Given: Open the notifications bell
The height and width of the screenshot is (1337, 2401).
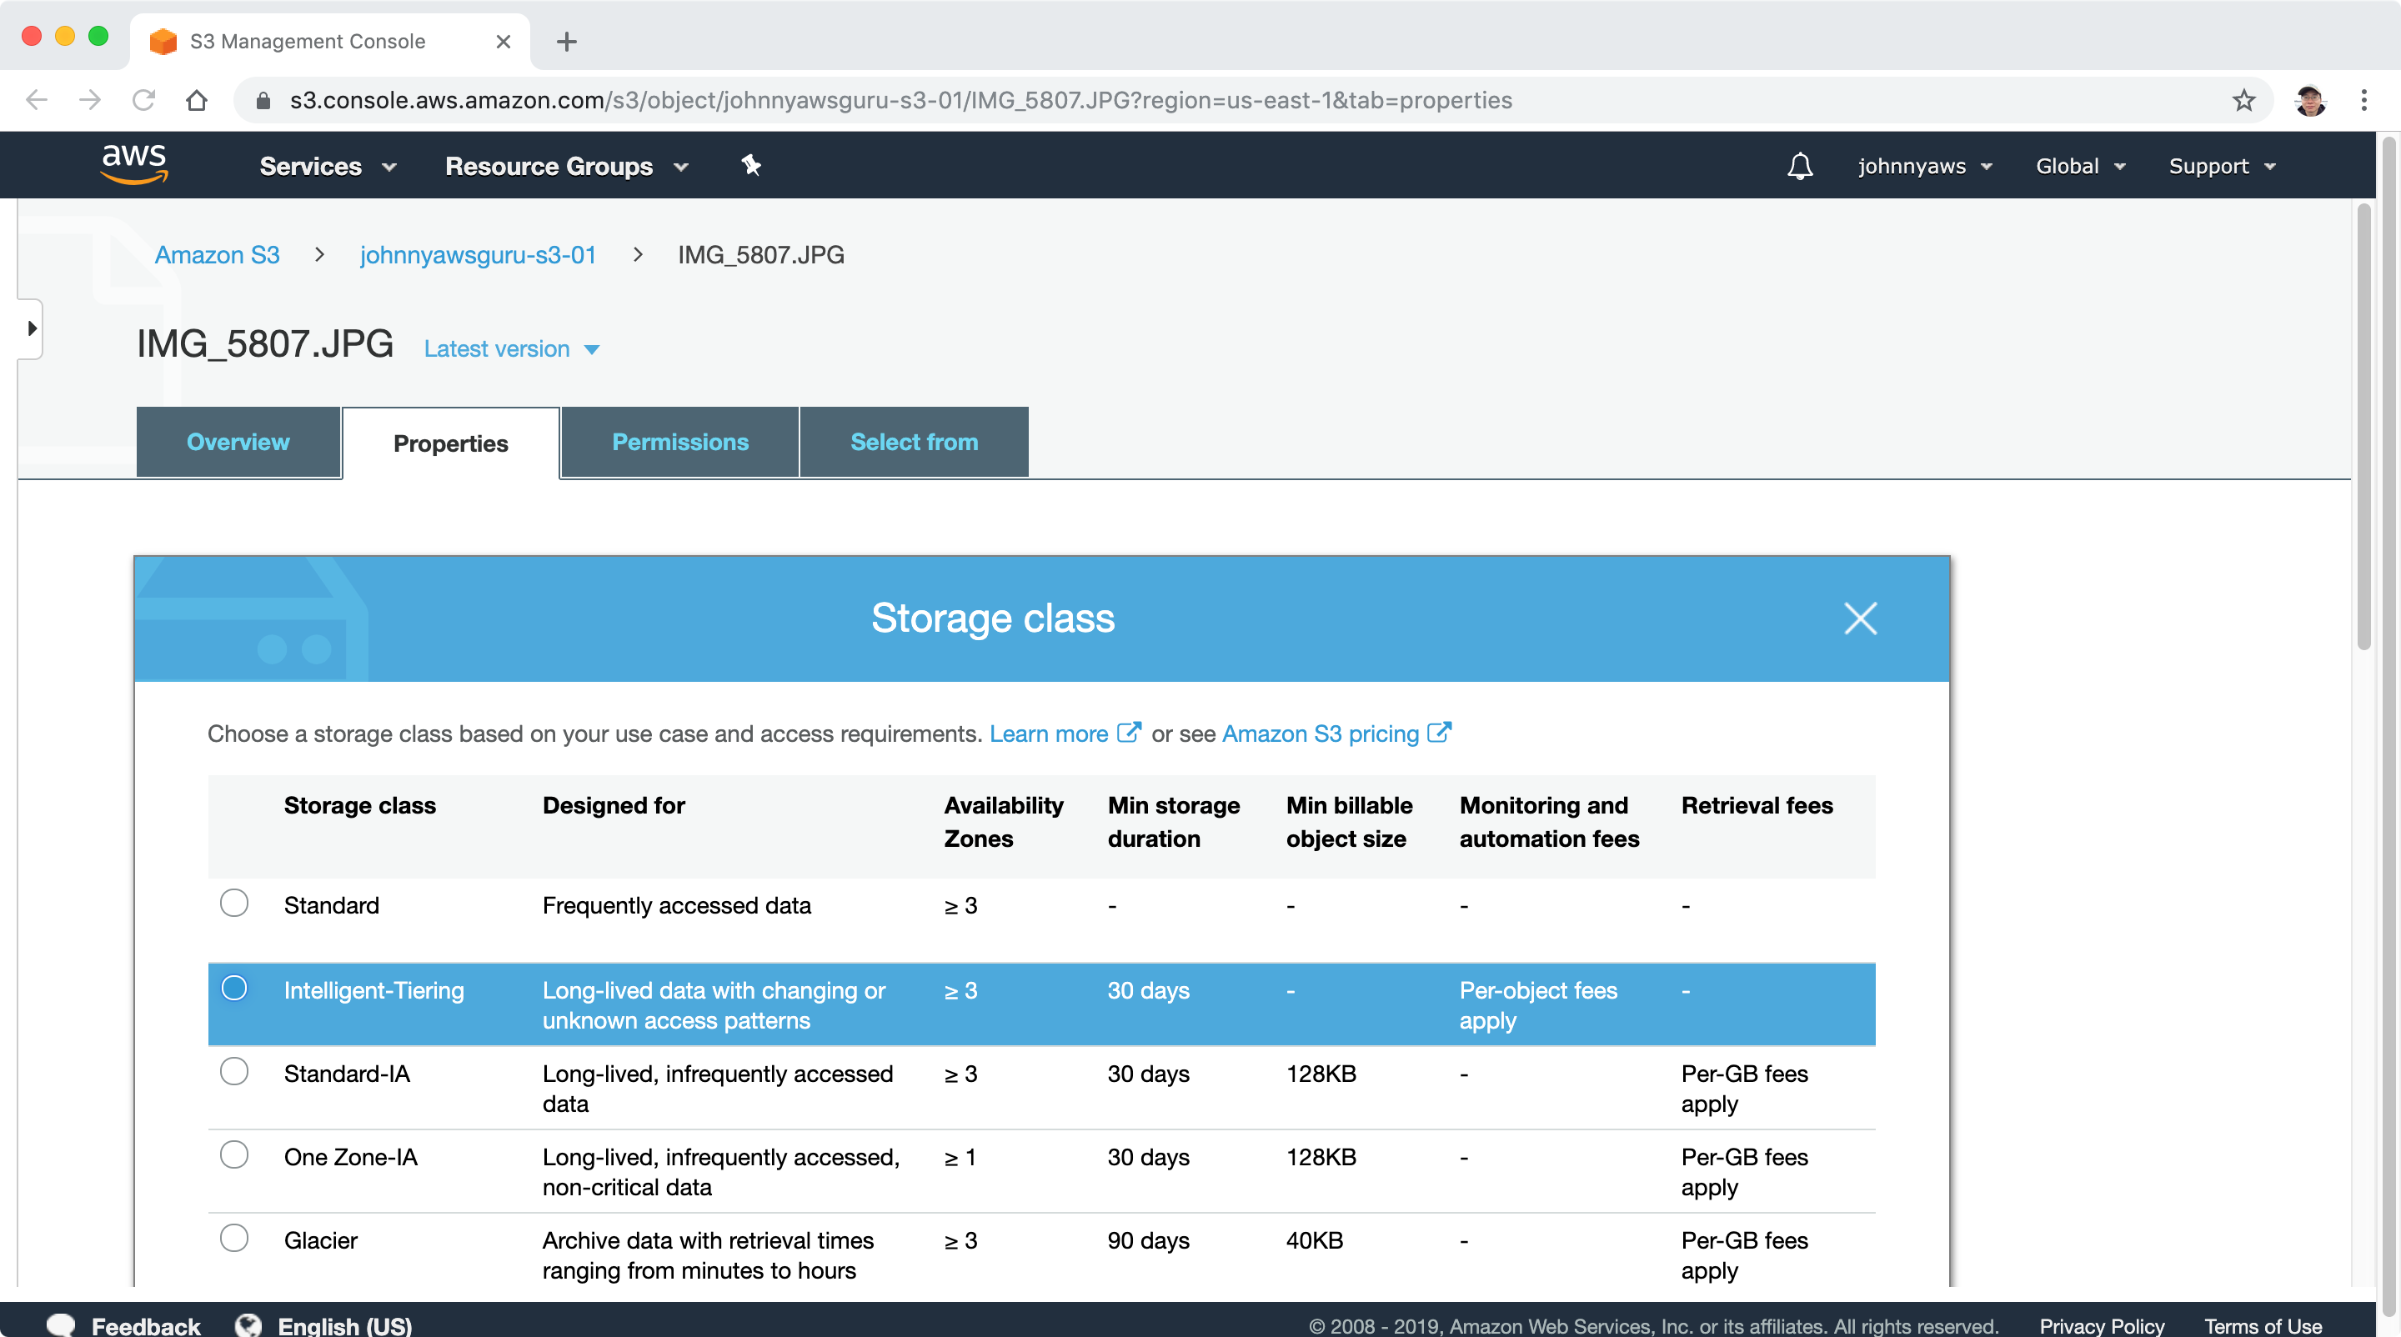Looking at the screenshot, I should (x=1800, y=166).
